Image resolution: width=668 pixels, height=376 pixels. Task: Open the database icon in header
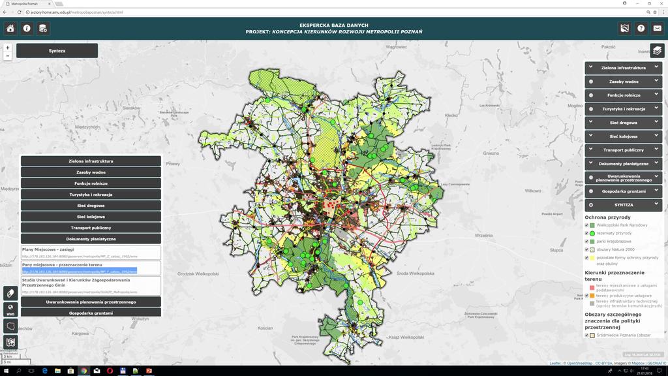click(43, 29)
